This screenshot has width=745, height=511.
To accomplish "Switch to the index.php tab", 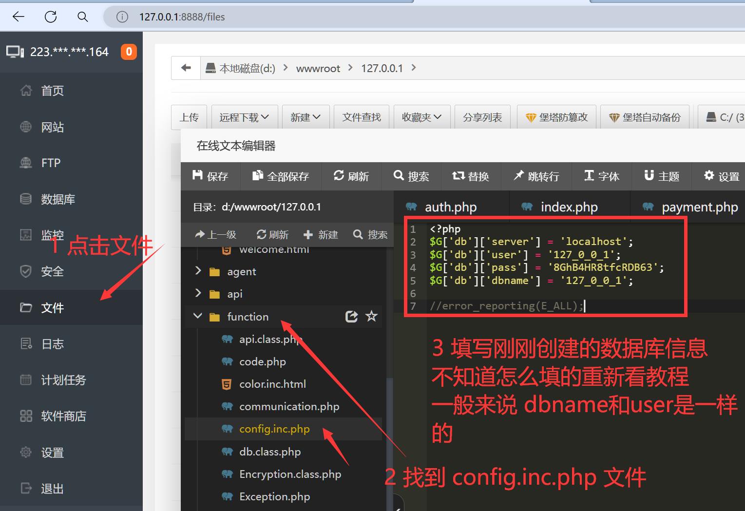I will (x=569, y=207).
